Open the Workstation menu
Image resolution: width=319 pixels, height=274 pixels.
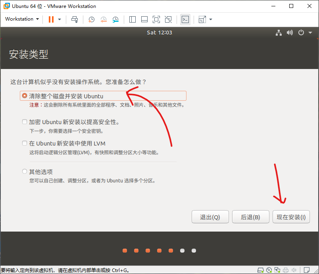coord(22,19)
